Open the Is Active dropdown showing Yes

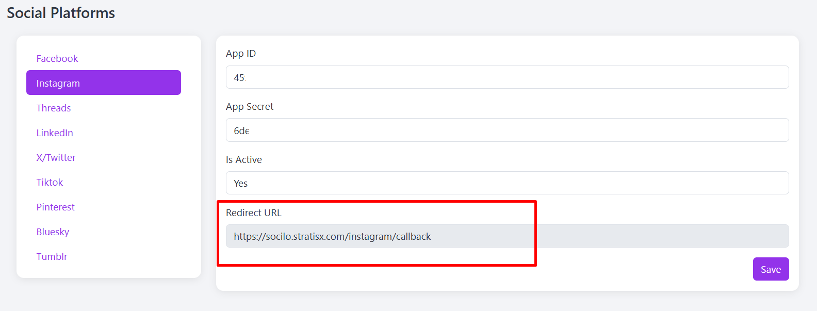(x=507, y=183)
